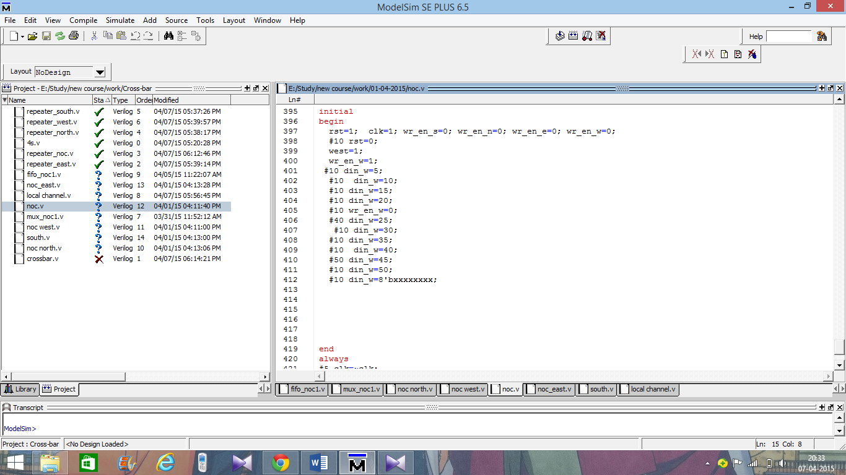Select crossbar.v in the project list
This screenshot has height=475, width=846.
click(x=42, y=259)
